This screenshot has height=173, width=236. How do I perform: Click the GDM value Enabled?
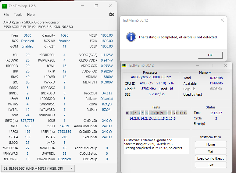pos(27,46)
